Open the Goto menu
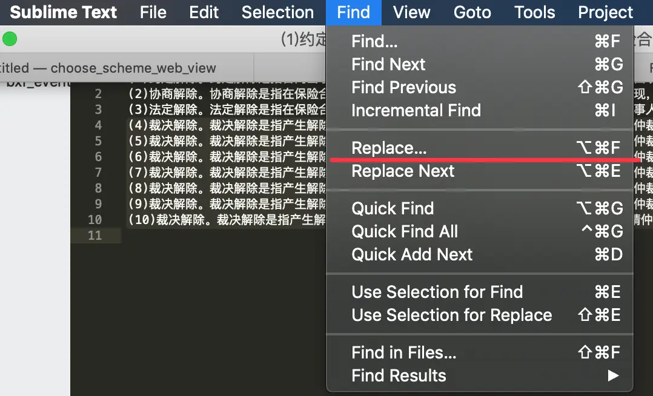Viewport: 653px width, 396px height. [472, 12]
